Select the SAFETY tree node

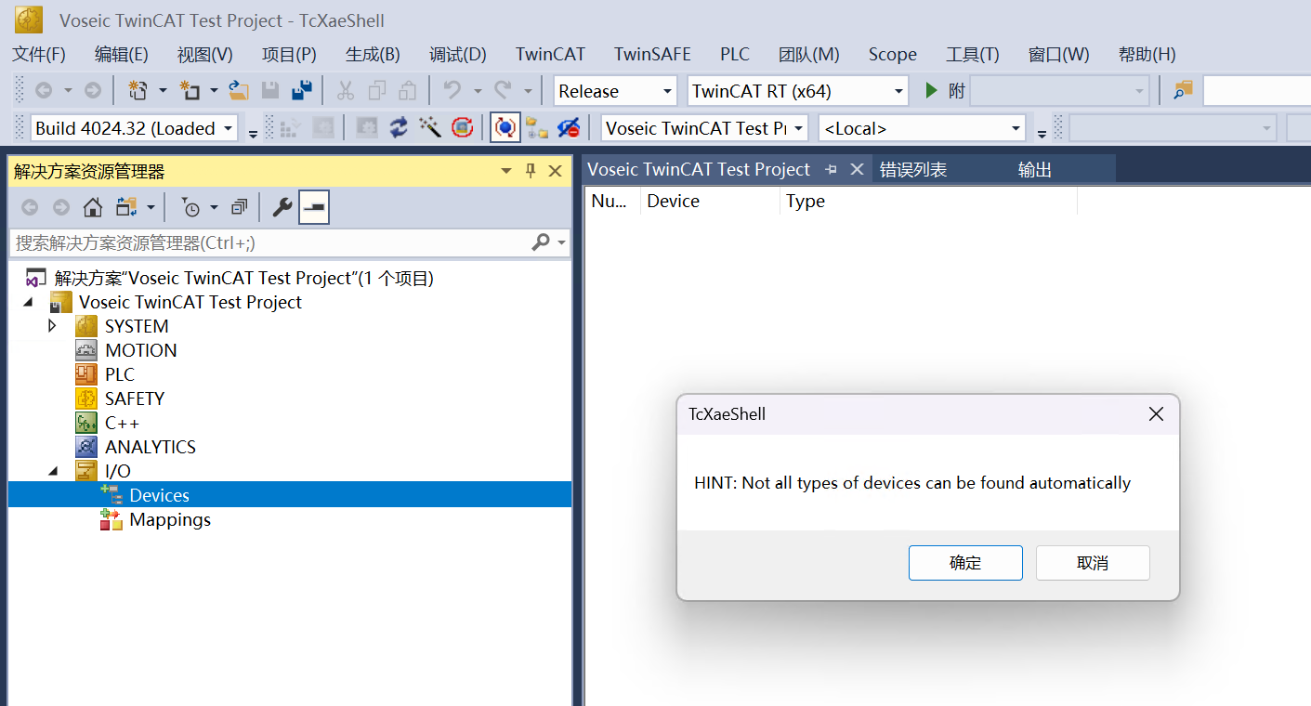[x=135, y=399]
